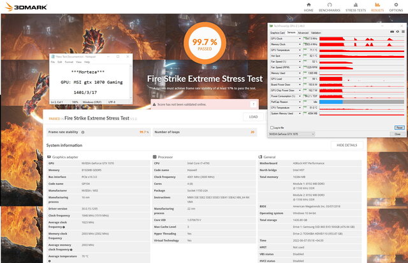The height and width of the screenshot is (263, 408).
Task: Switch to the Graphics Card tab in GPU-Z
Action: point(277,32)
